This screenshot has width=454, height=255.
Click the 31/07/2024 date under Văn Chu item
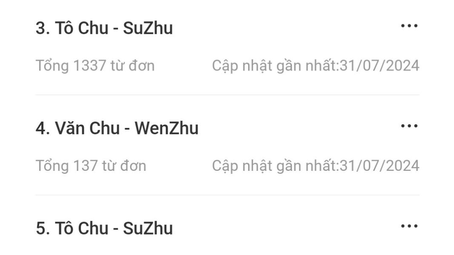[379, 166]
